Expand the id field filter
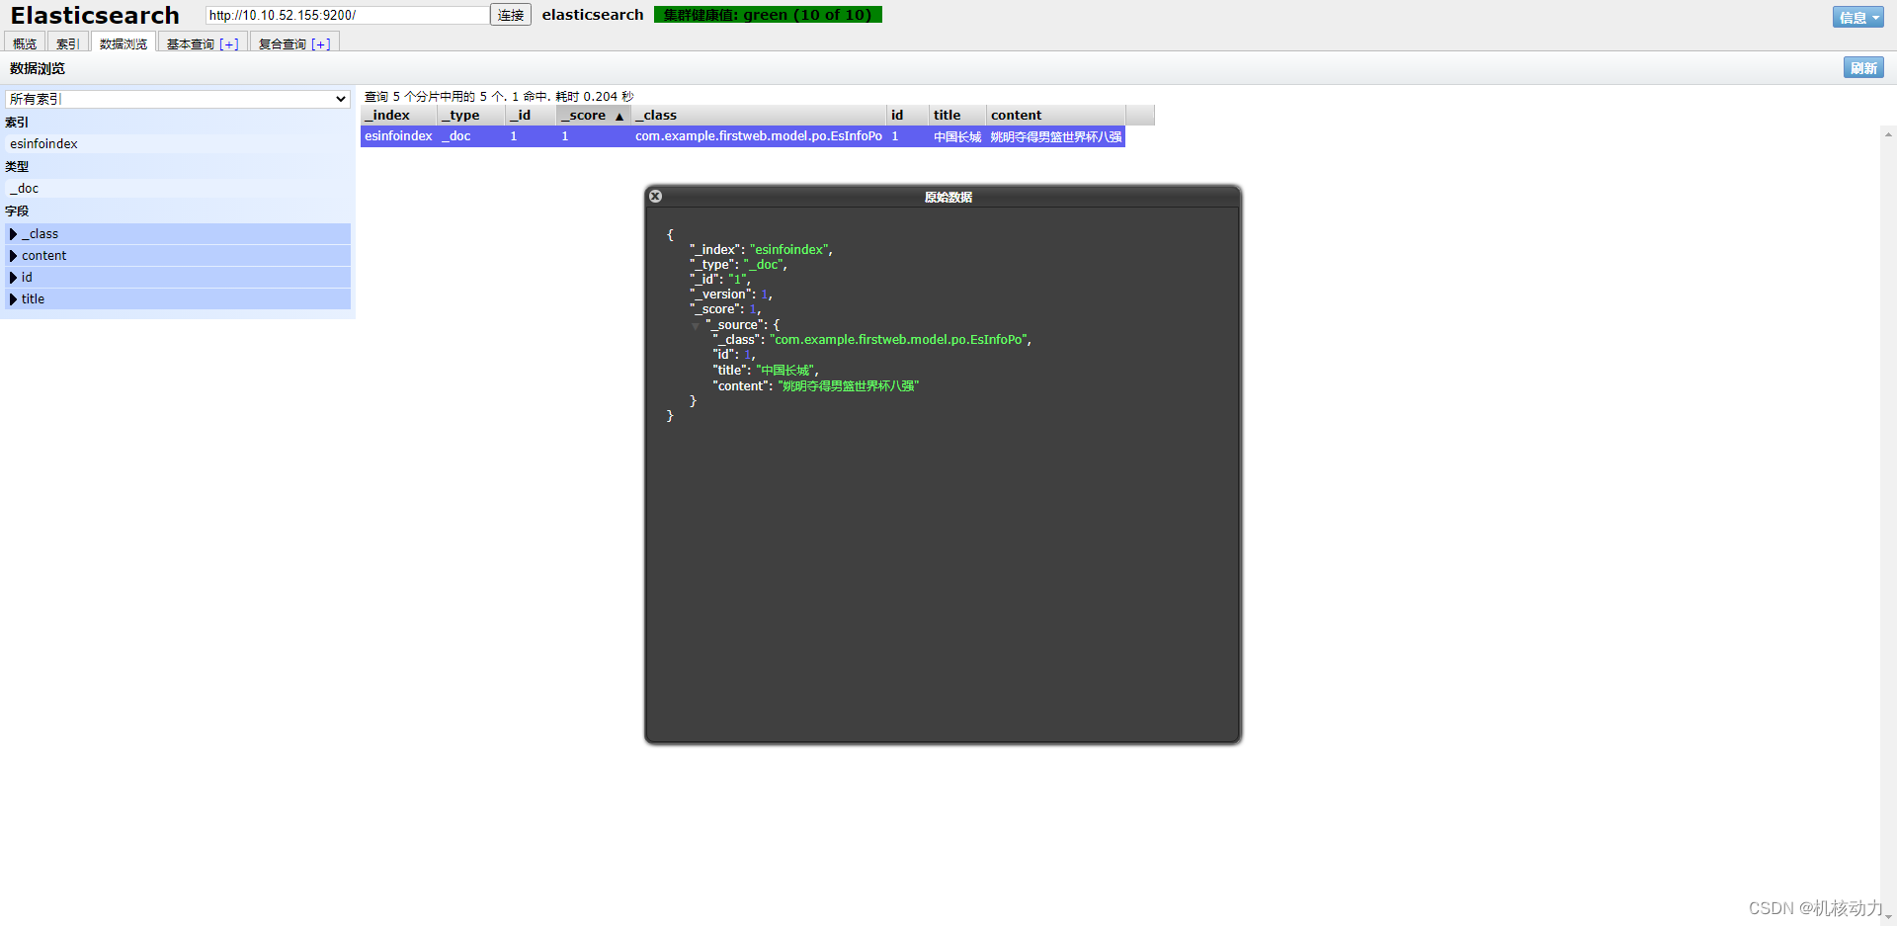The width and height of the screenshot is (1897, 926). pyautogui.click(x=178, y=278)
